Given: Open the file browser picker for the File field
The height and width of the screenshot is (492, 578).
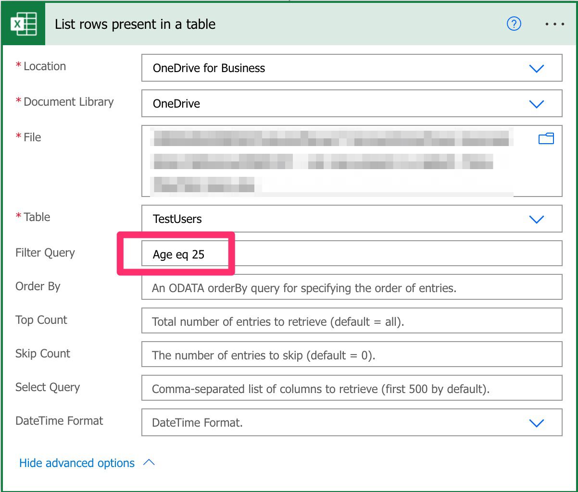Looking at the screenshot, I should [x=547, y=138].
